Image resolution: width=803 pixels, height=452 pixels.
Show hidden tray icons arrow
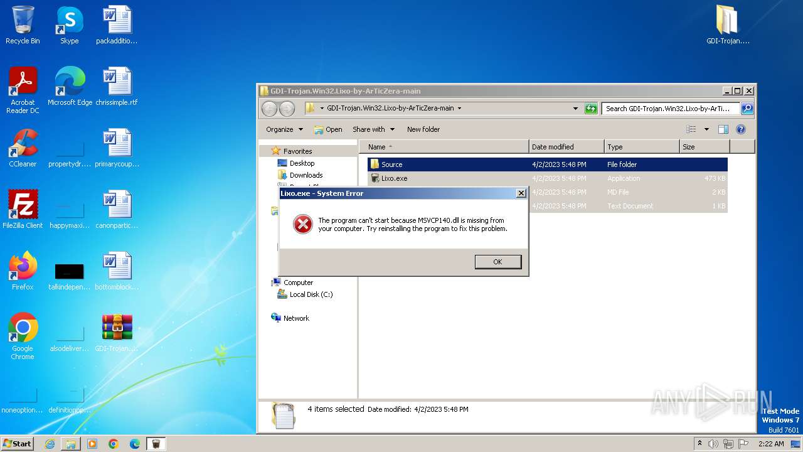point(699,443)
